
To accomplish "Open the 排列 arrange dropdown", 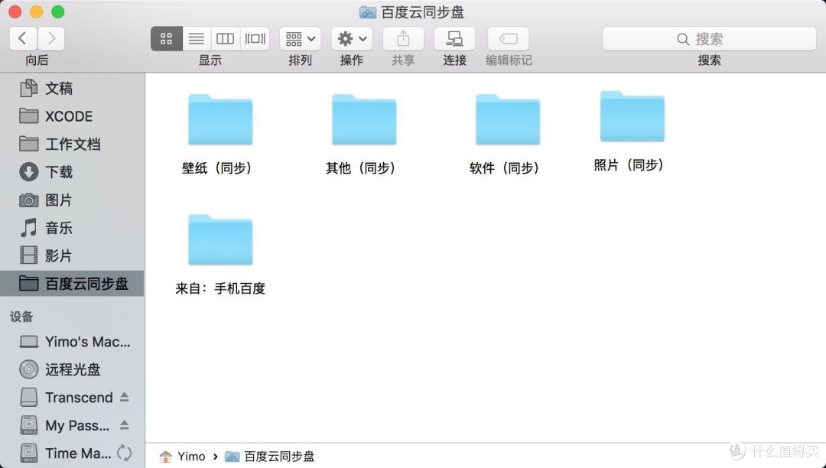I will point(301,38).
